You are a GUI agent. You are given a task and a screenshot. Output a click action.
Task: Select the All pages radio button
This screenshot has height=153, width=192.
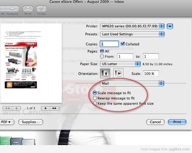pos(102,51)
